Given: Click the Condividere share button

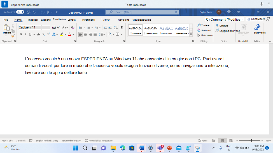Looking at the screenshot, I should click(x=256, y=19).
